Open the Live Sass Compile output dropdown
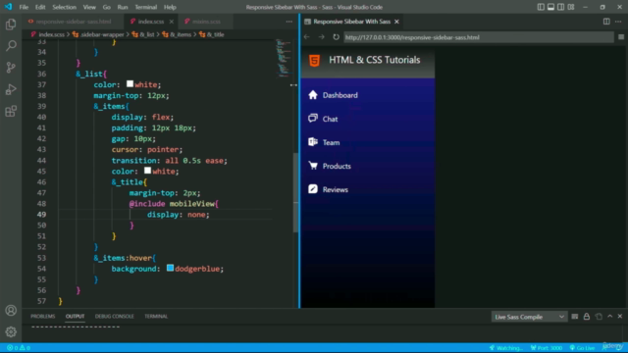This screenshot has width=628, height=353. (x=529, y=317)
